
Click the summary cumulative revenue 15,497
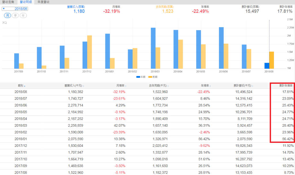pos(252,11)
